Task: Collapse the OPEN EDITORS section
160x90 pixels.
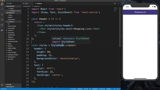Action: pyautogui.click(x=13, y=6)
